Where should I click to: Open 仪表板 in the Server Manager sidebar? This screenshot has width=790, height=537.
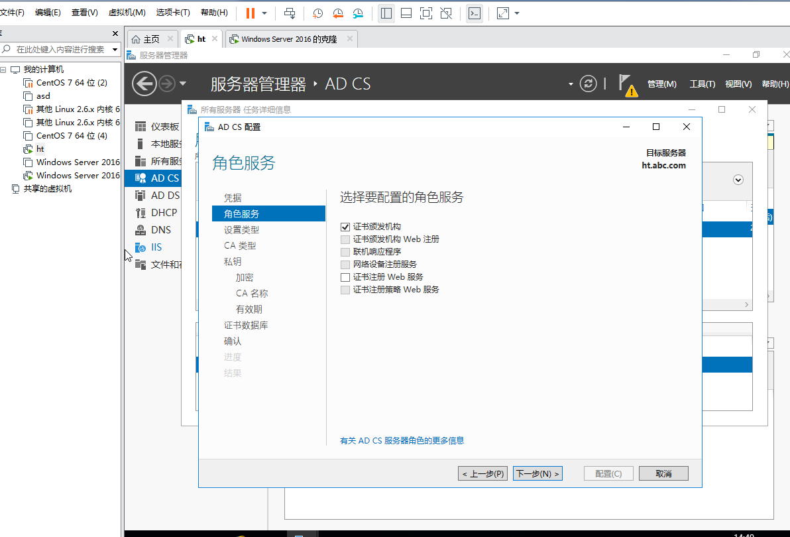[x=156, y=127]
